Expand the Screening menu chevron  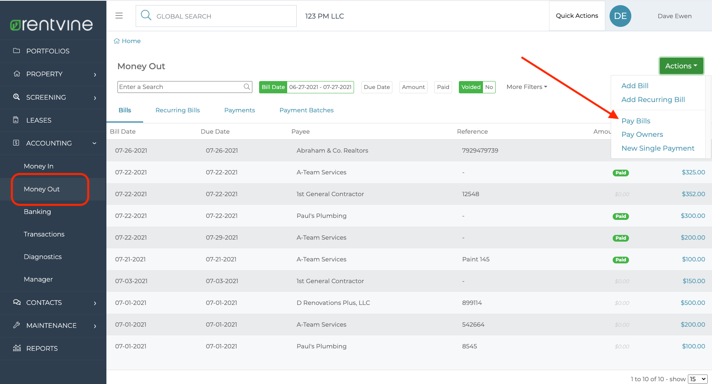point(95,98)
